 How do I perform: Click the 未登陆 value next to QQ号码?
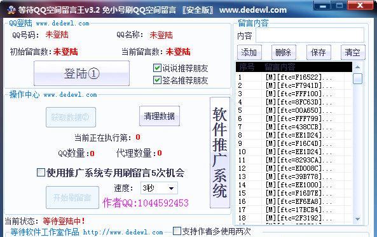pyautogui.click(x=57, y=34)
